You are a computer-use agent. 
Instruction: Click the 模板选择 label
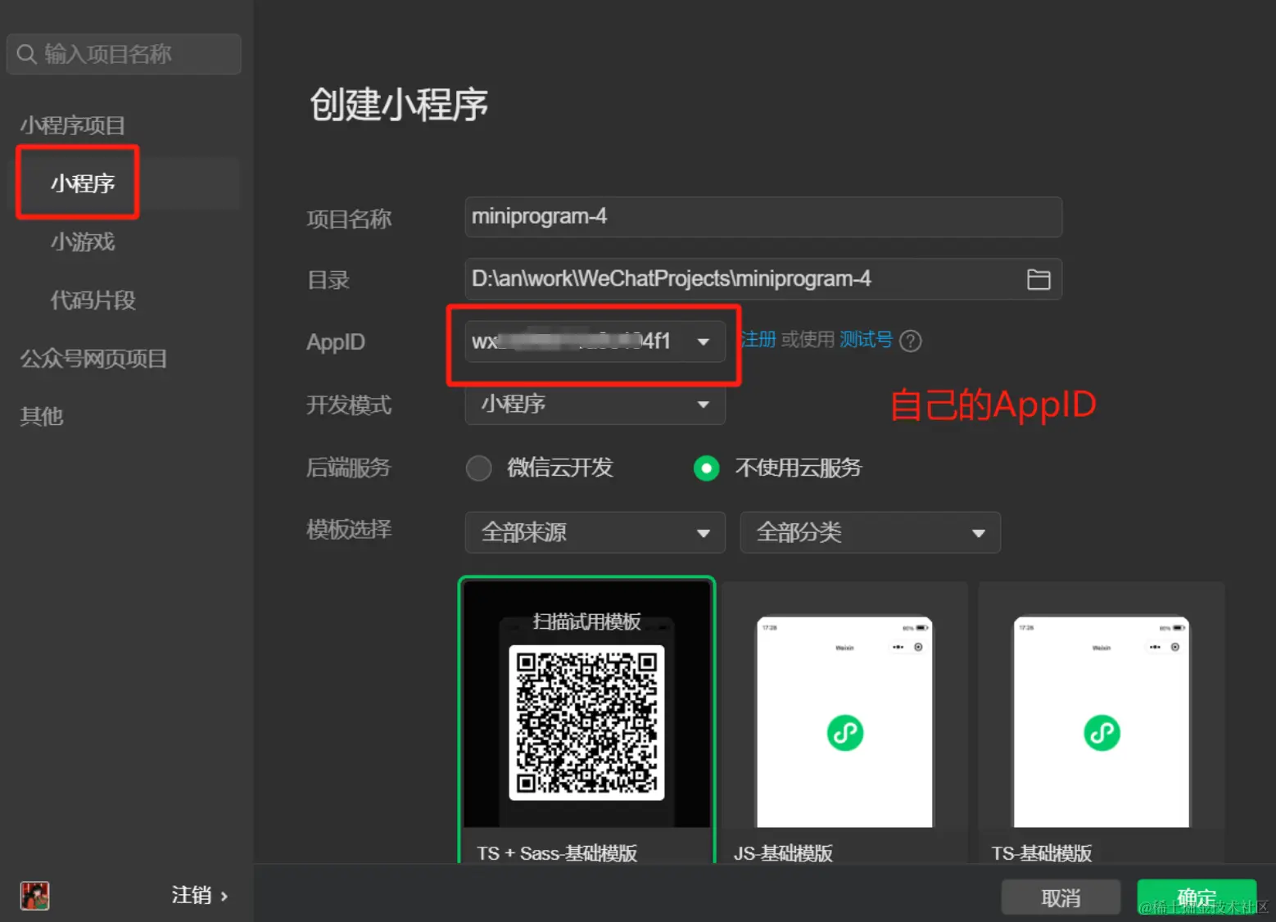pos(349,530)
